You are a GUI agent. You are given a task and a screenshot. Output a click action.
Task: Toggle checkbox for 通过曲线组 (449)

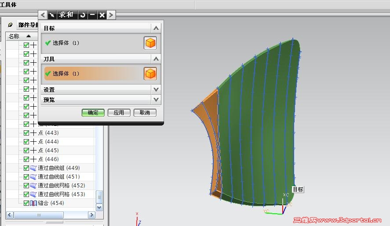coord(26,168)
